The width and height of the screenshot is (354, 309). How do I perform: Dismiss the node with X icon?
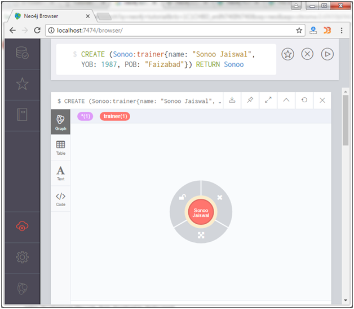[x=220, y=197]
